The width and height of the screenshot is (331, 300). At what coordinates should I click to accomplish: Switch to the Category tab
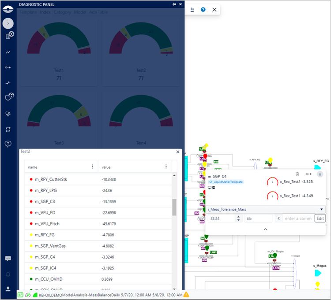62,12
